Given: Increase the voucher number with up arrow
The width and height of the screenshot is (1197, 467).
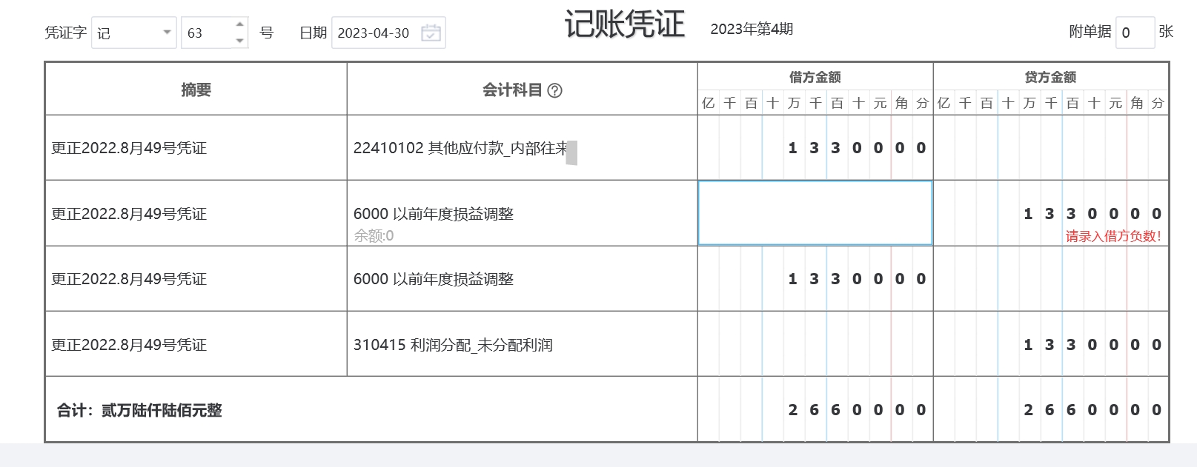Looking at the screenshot, I should [239, 25].
